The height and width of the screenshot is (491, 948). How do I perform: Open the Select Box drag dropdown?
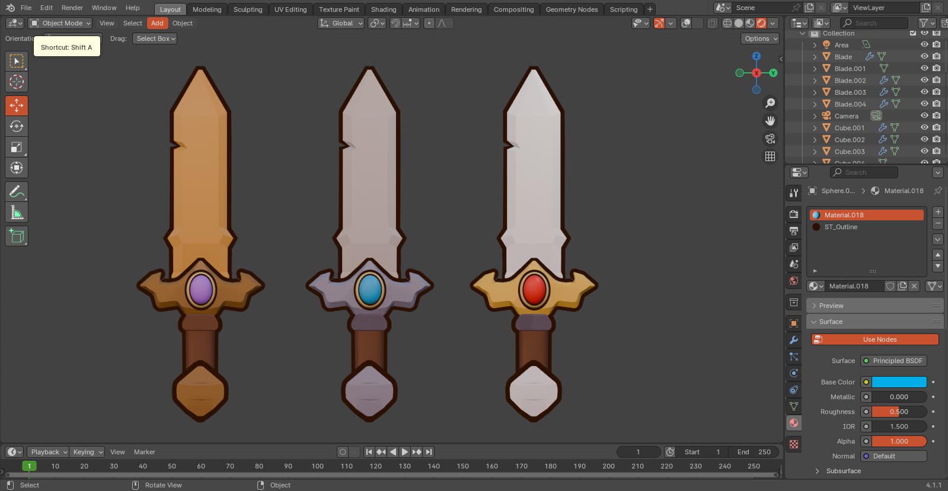click(x=155, y=38)
